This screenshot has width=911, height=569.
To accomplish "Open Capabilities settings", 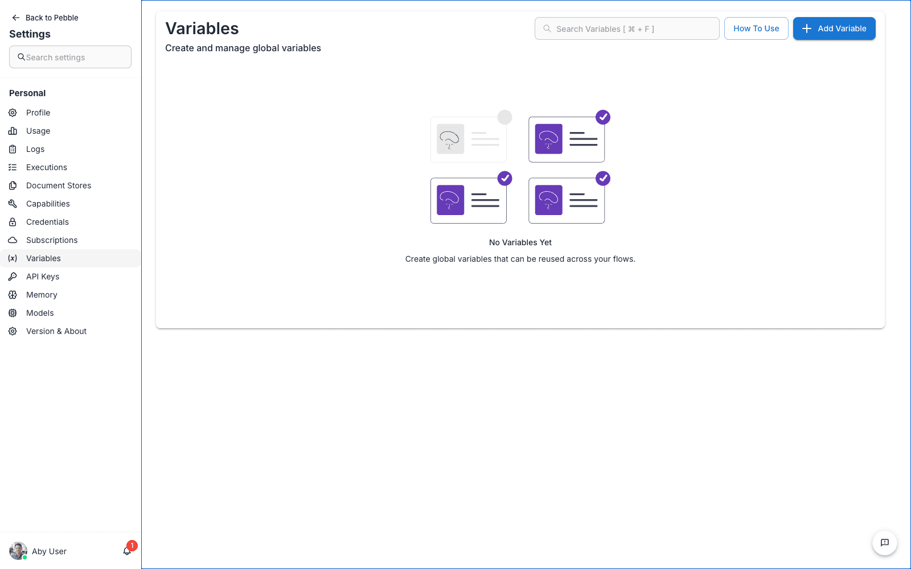I will click(x=70, y=204).
